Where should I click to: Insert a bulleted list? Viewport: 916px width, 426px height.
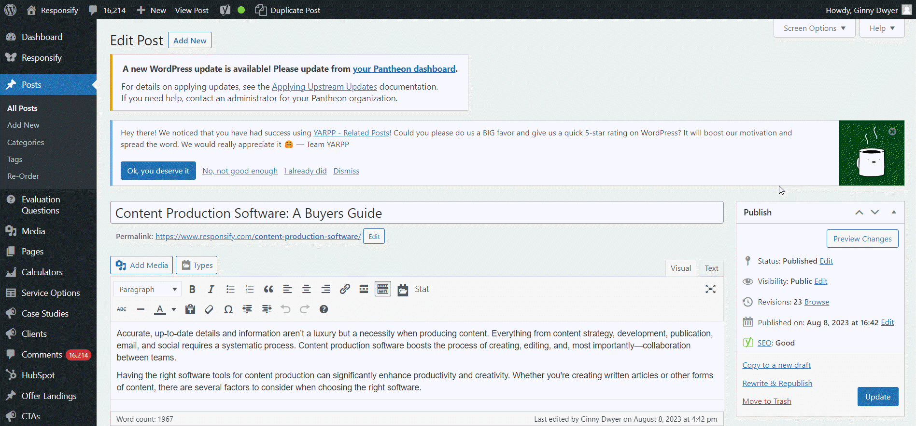click(230, 289)
